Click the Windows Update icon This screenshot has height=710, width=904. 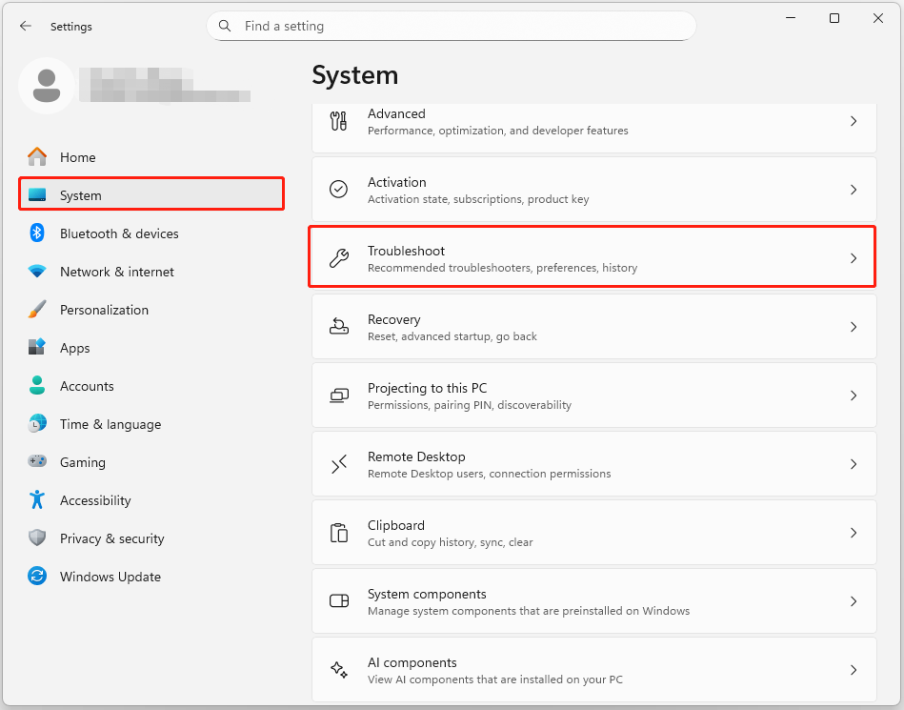coord(36,577)
